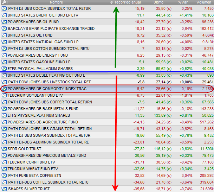Select POWERSHARES DB COMMODITY INDEX TRAC name
This screenshot has height=192, width=214.
click(47, 89)
